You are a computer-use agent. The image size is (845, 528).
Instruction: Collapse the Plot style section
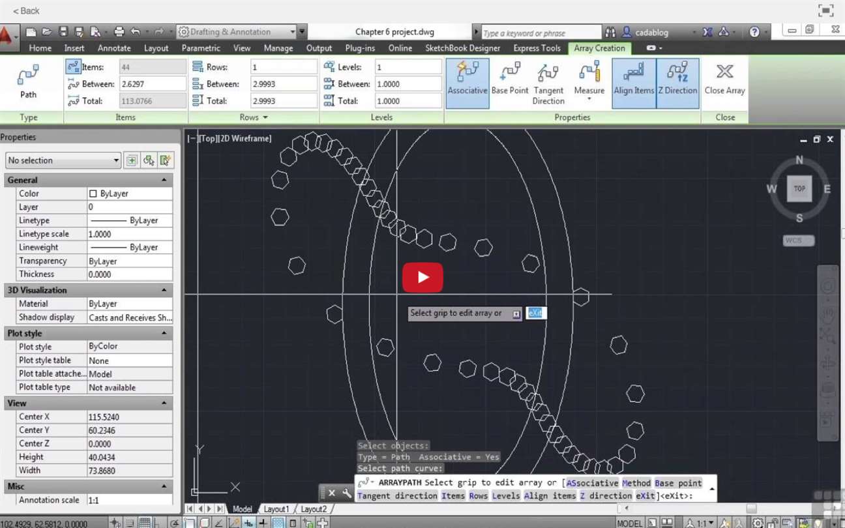pos(164,333)
